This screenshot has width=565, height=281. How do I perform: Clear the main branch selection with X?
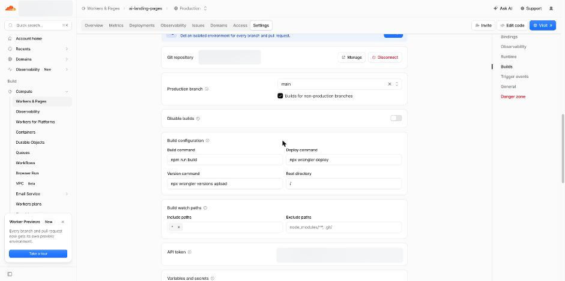tap(390, 84)
